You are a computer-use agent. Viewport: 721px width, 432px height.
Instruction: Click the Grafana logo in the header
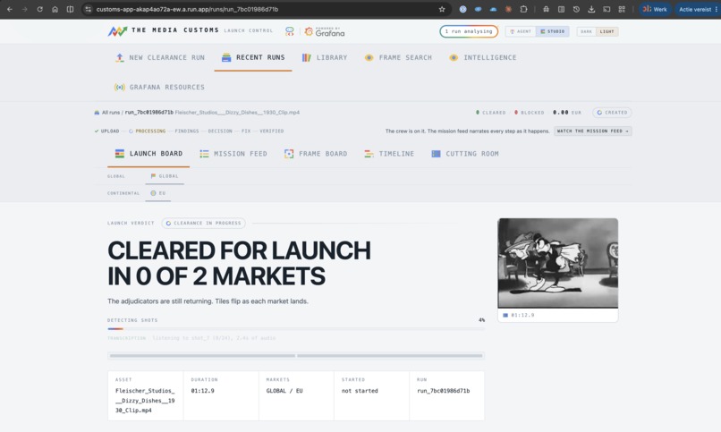325,31
